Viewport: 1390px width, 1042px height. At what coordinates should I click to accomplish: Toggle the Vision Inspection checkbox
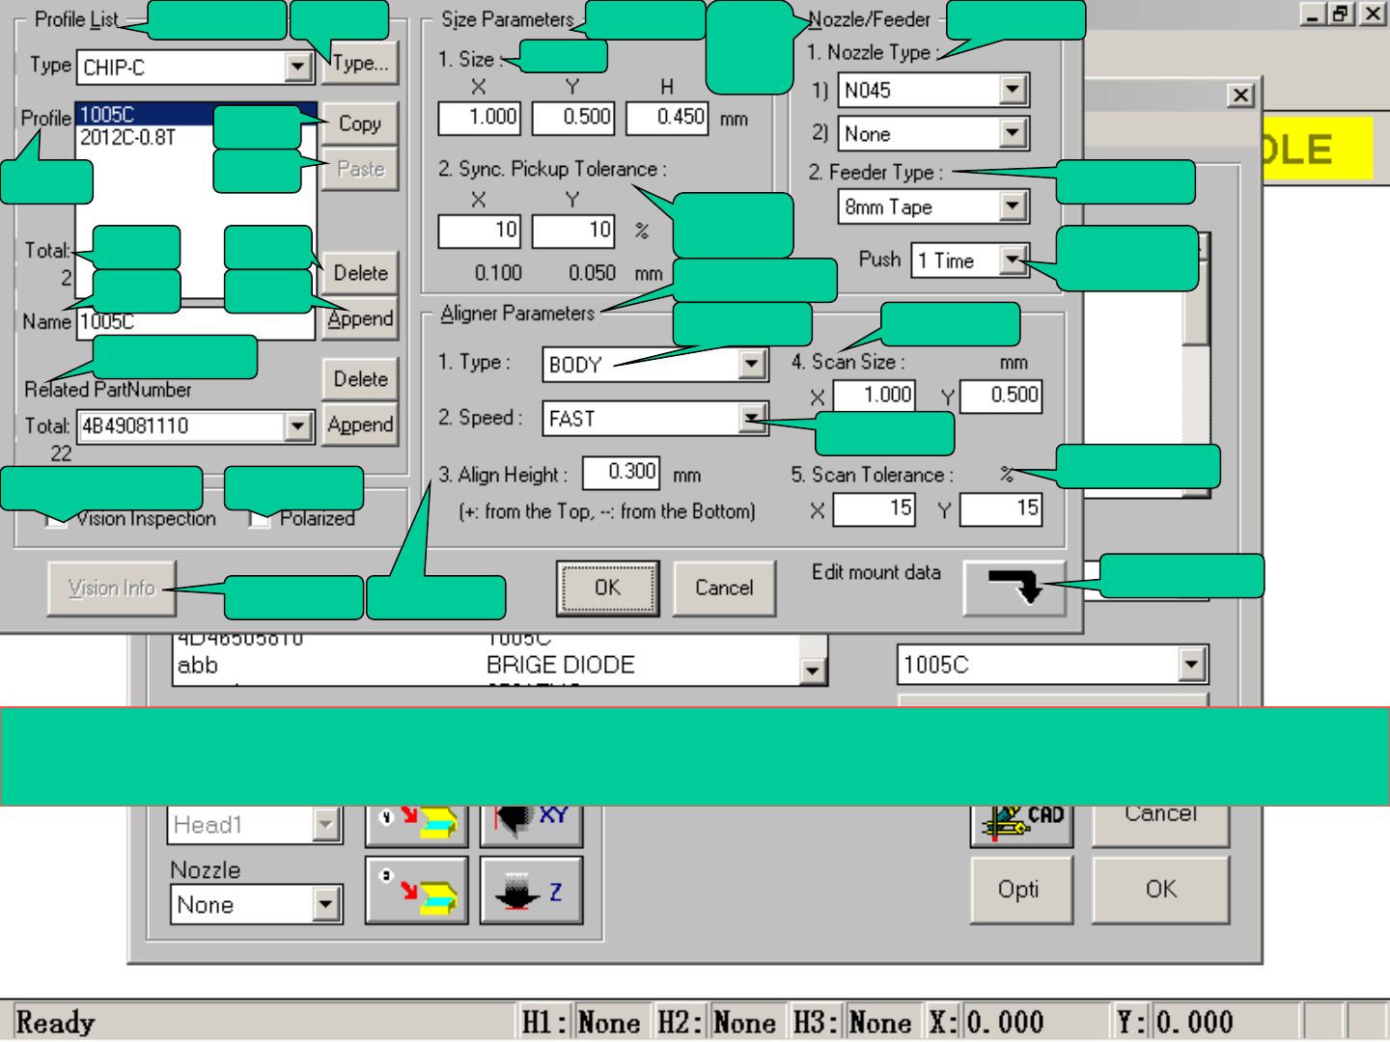56,520
